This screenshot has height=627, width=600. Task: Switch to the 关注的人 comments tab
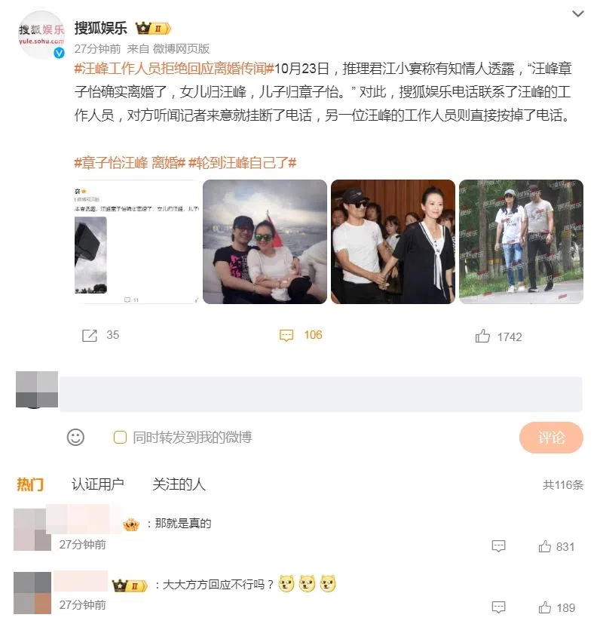(179, 484)
